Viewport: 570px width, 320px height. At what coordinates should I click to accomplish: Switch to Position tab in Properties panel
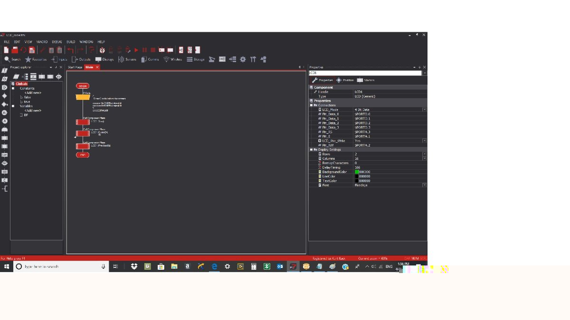point(345,80)
